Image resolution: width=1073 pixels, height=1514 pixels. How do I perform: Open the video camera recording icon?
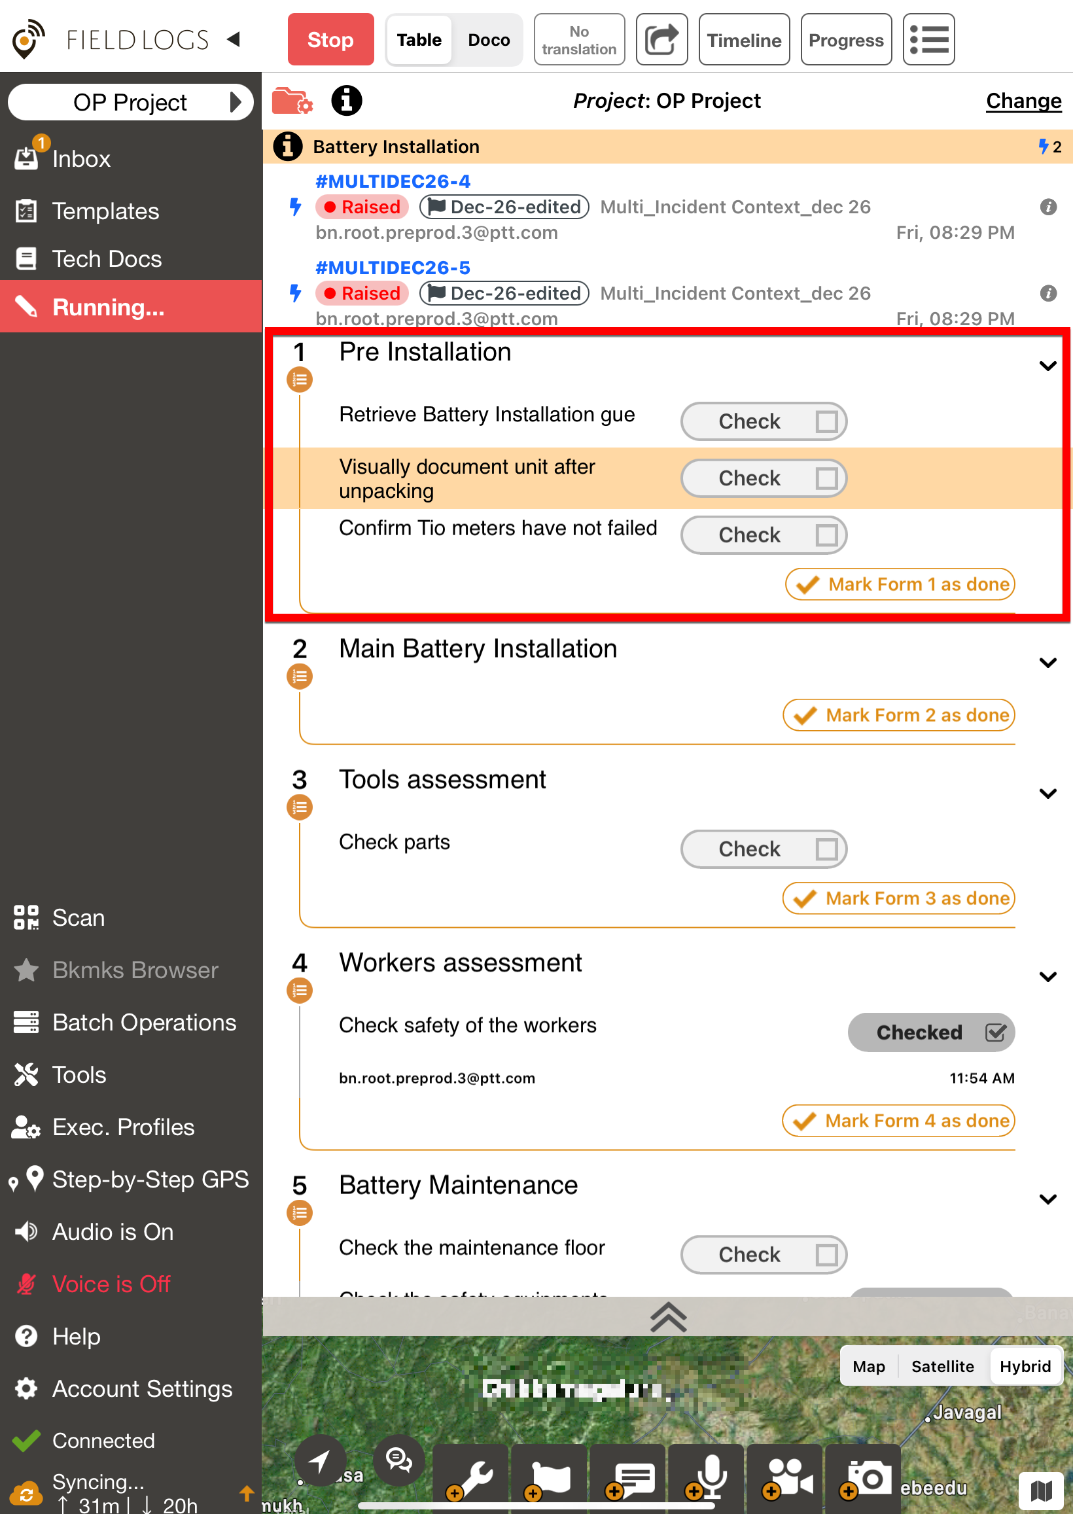[787, 1476]
